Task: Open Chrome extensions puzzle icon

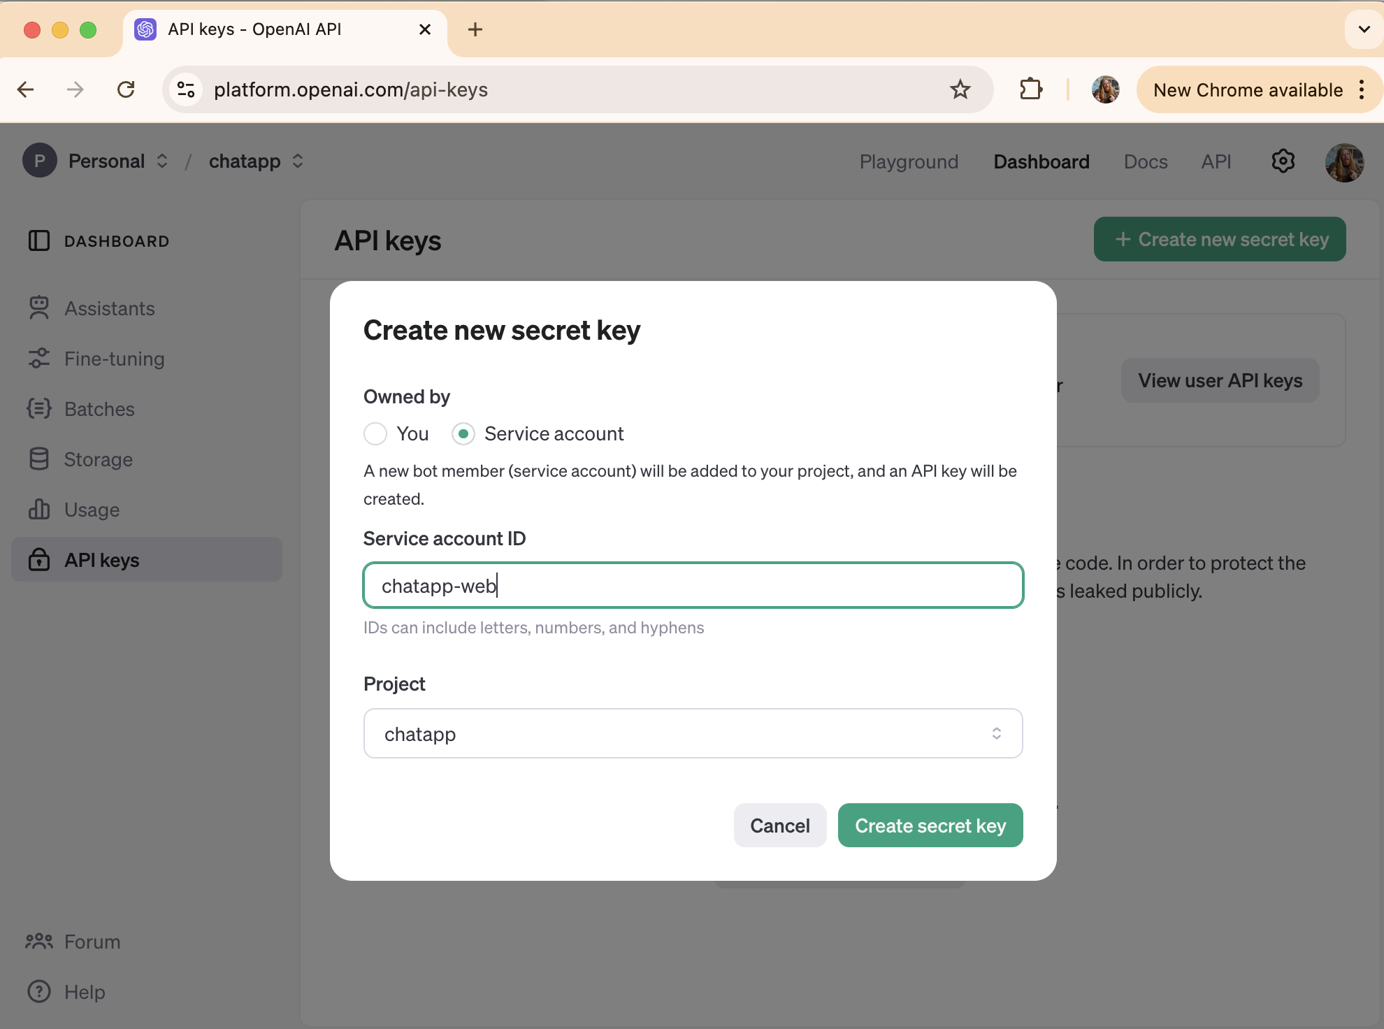Action: (x=1031, y=89)
